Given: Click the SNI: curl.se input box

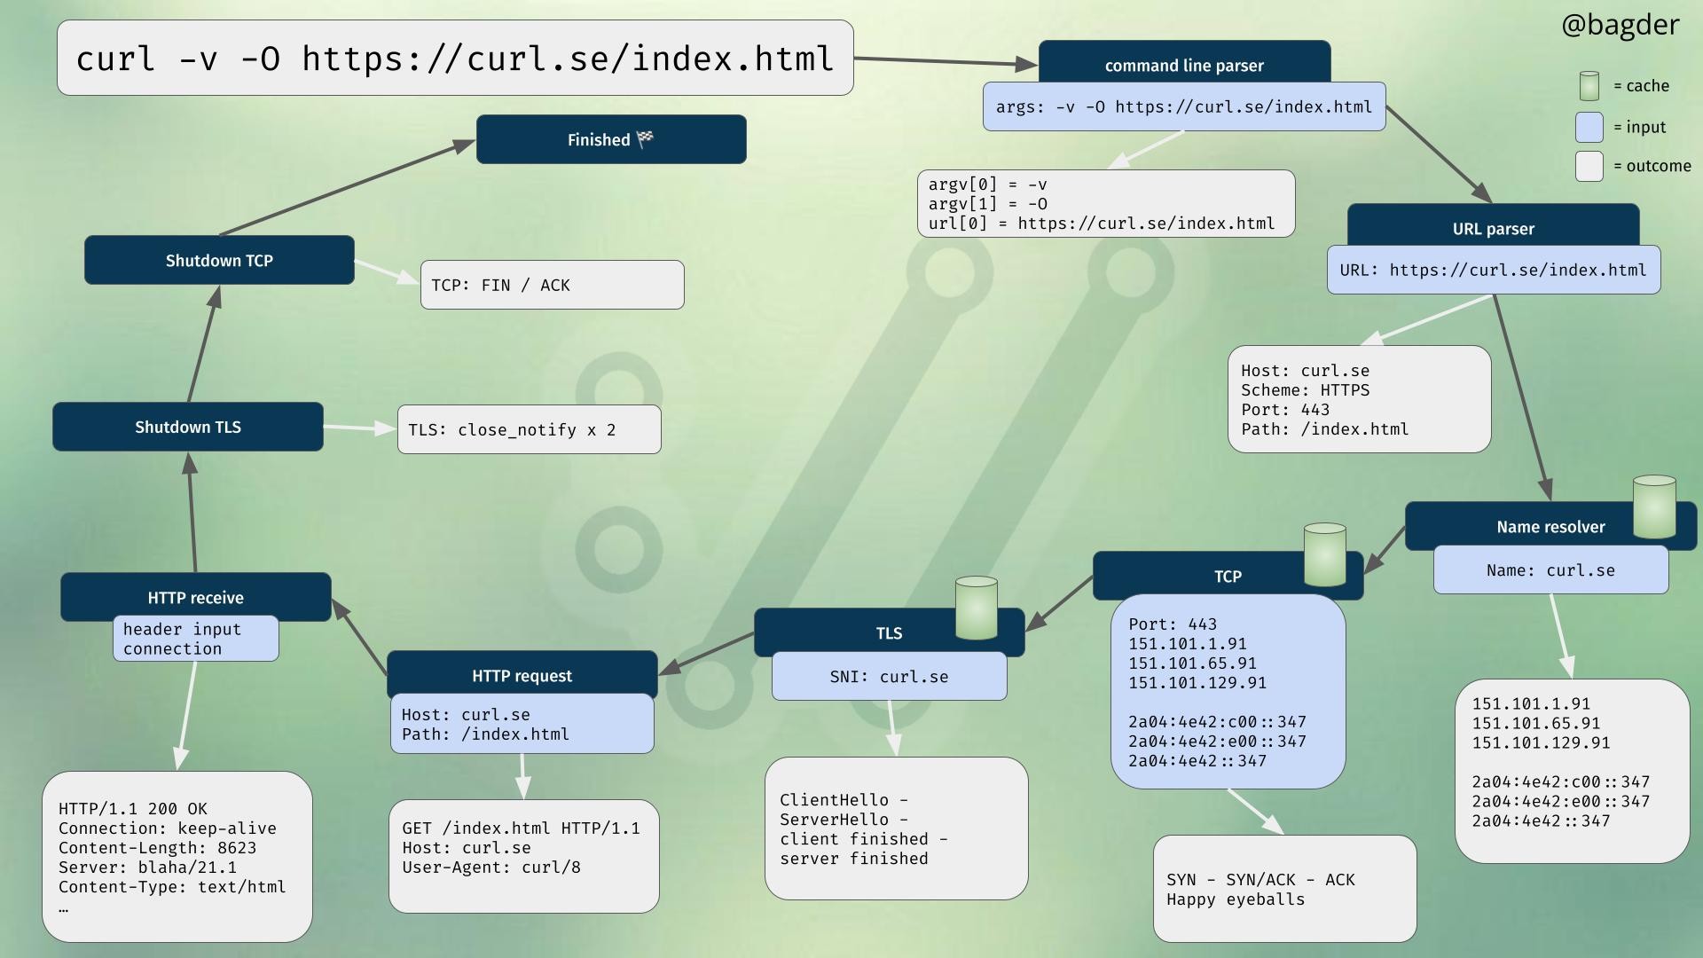Looking at the screenshot, I should (x=889, y=677).
